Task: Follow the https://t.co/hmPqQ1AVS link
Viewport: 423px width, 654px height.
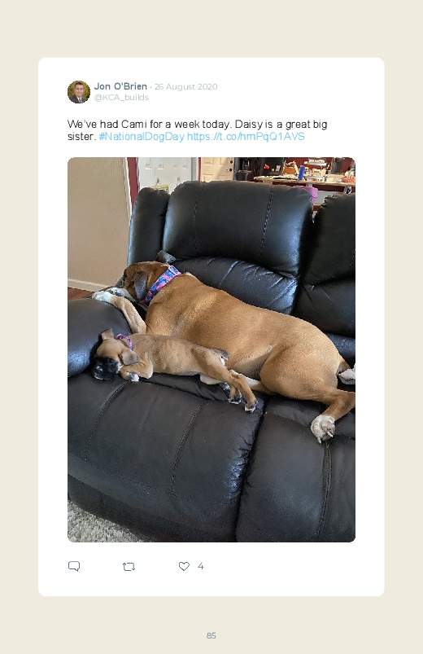Action: click(x=246, y=136)
